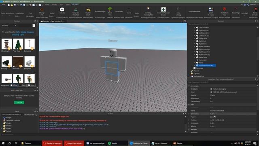Click the refresh icon in Game panel

[36, 114]
